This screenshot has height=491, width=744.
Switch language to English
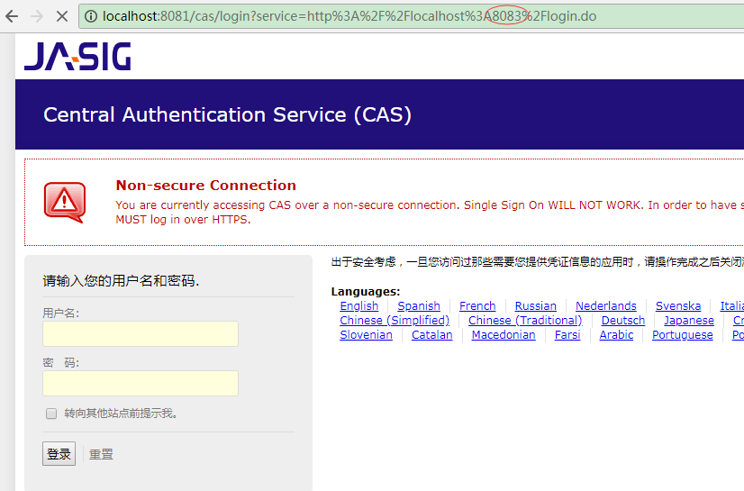click(x=359, y=306)
